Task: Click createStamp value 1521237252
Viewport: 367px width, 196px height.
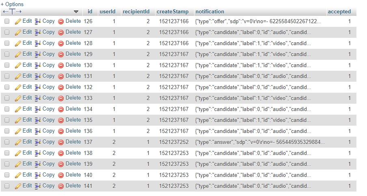Action: 174,142
